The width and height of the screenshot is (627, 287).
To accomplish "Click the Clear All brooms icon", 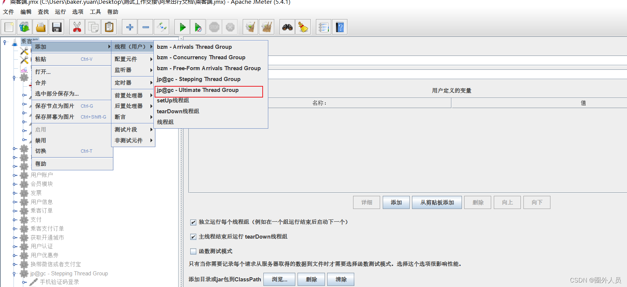I will [x=266, y=27].
